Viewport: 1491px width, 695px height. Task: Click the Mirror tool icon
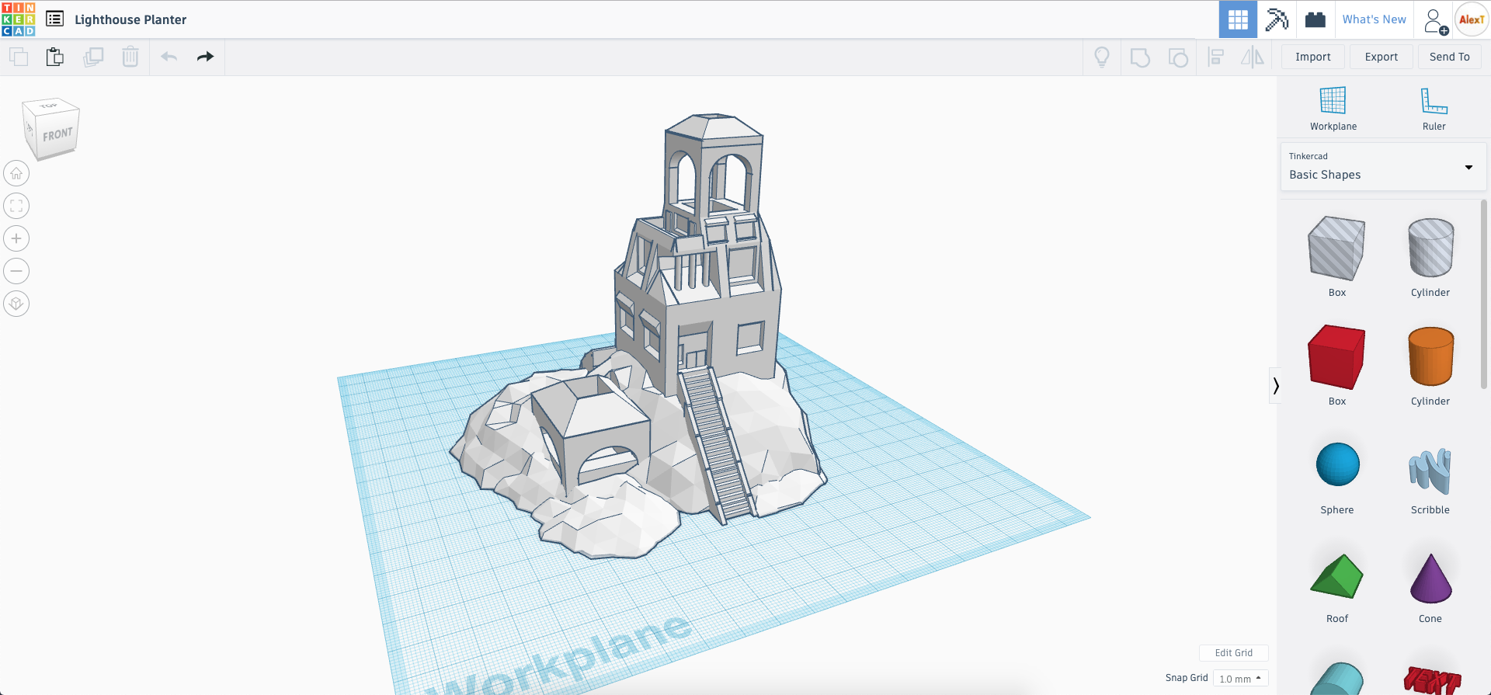(x=1253, y=57)
